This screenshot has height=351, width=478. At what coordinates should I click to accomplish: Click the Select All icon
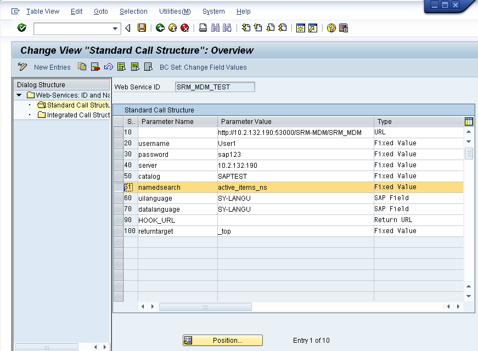tap(122, 67)
